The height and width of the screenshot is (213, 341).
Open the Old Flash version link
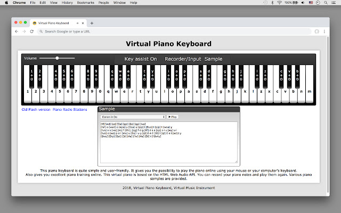pyautogui.click(x=36, y=109)
